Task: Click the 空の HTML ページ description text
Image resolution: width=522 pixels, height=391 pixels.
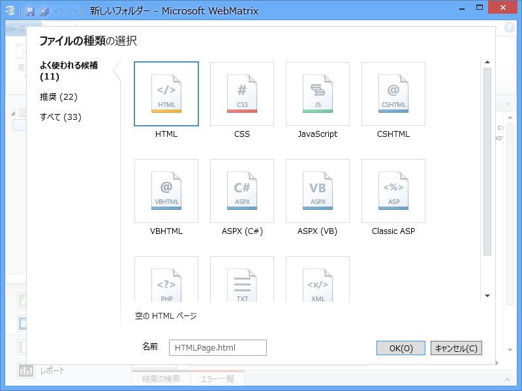Action: coord(166,315)
